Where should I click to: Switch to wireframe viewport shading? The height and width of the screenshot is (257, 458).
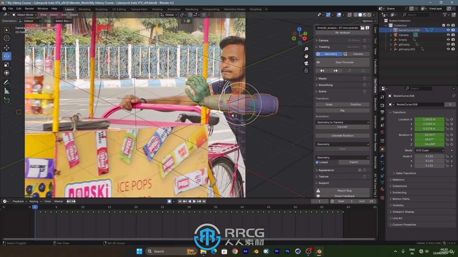click(355, 15)
